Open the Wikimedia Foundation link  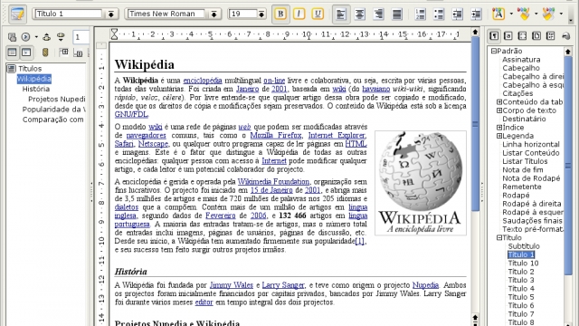pyautogui.click(x=273, y=181)
